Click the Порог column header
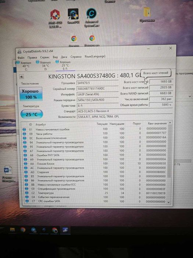 pyautogui.click(x=137, y=123)
